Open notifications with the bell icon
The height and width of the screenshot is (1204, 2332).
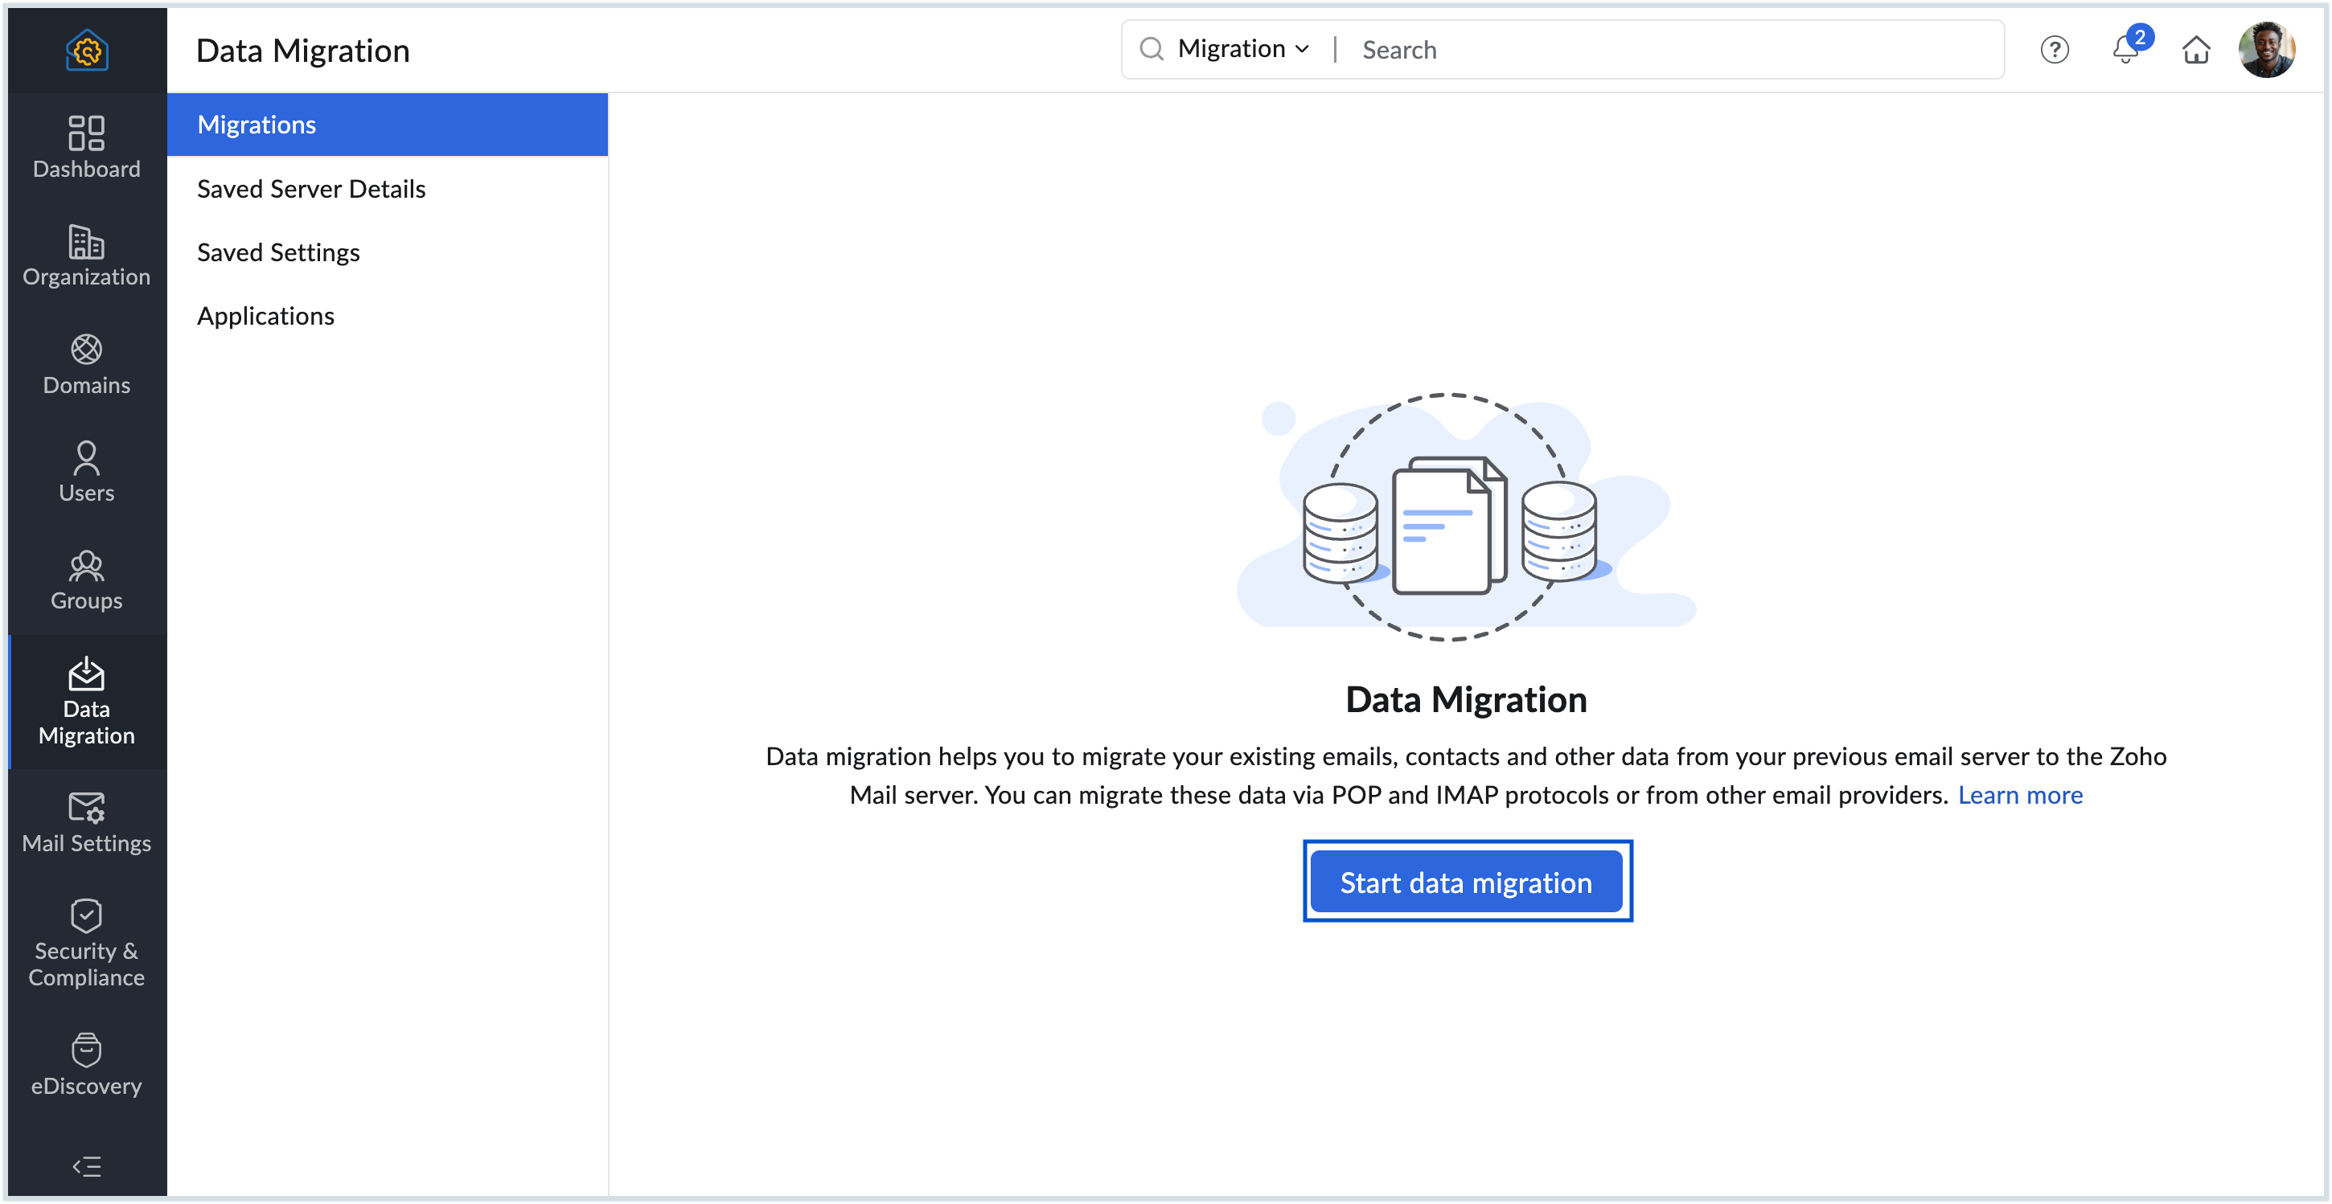[x=2125, y=51]
